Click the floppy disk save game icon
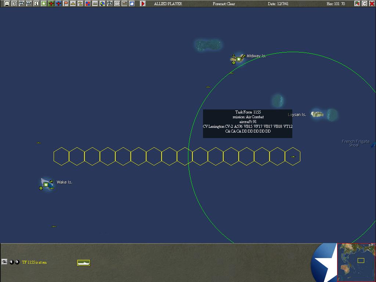 (7, 4)
